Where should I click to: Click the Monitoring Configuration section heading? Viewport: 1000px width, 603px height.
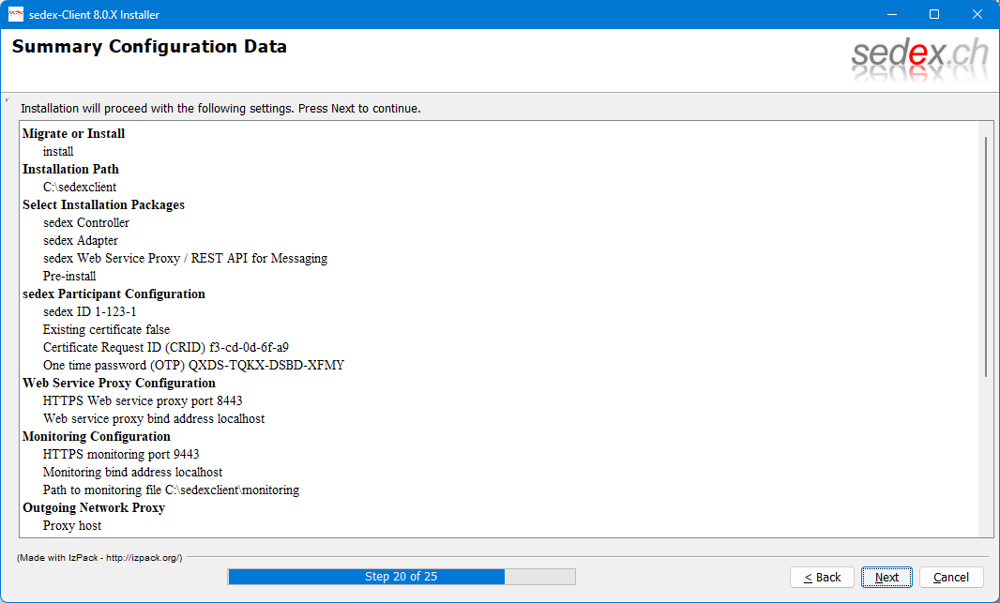click(x=97, y=436)
